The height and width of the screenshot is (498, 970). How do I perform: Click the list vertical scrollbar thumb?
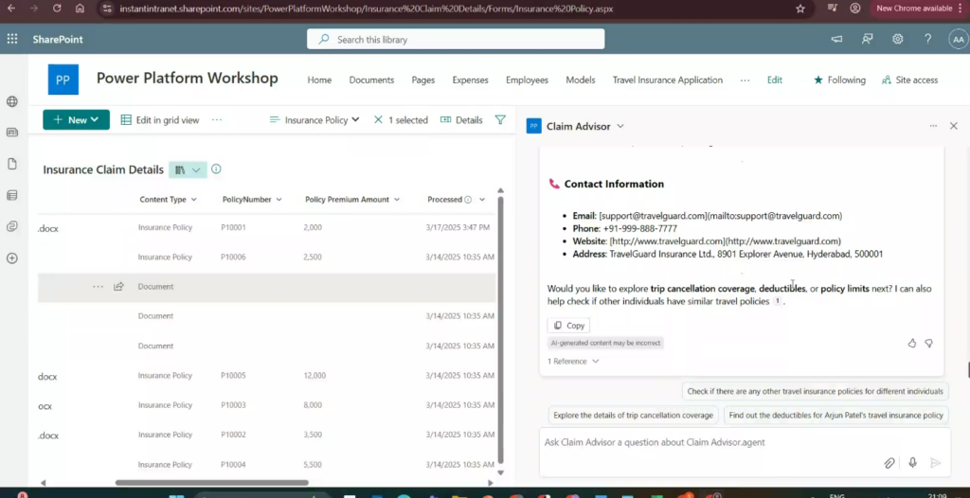pos(501,328)
